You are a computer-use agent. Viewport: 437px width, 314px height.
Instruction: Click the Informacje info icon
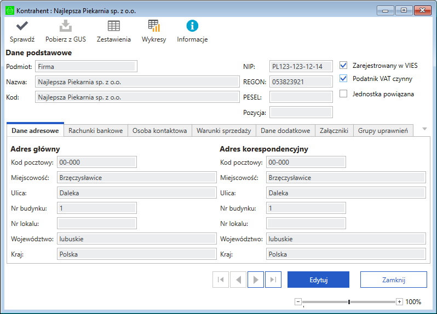tap(192, 26)
